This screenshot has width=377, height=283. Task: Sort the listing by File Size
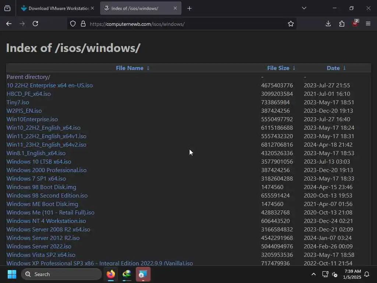pyautogui.click(x=278, y=68)
